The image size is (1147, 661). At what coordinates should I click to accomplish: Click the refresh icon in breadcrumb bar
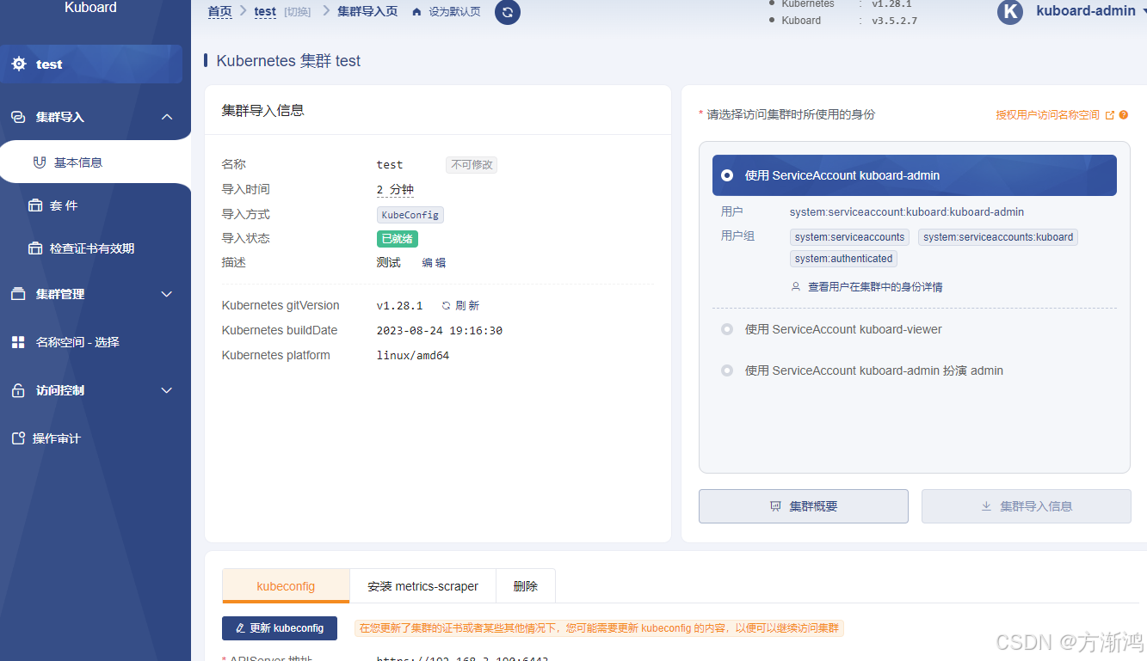[x=508, y=12]
